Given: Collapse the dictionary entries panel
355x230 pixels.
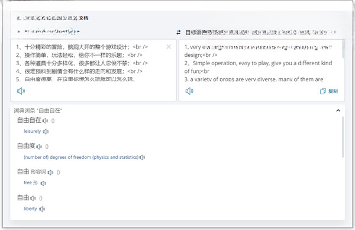Looking at the screenshot, I should (338, 110).
